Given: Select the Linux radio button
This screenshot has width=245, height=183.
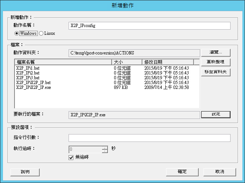Looking at the screenshot, I should coord(41,33).
